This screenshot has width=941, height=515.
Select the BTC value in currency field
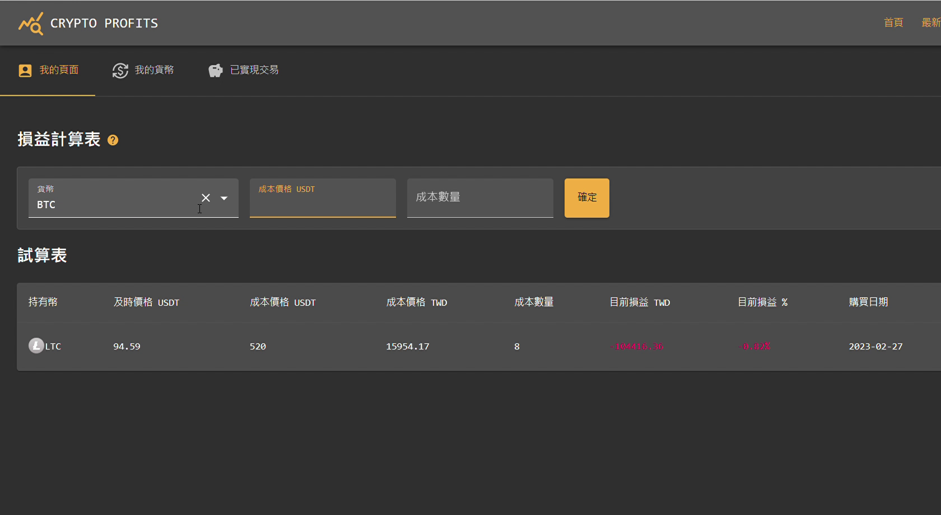tap(46, 205)
